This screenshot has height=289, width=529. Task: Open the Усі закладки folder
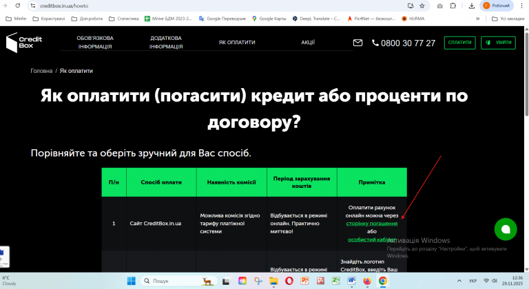click(x=508, y=19)
